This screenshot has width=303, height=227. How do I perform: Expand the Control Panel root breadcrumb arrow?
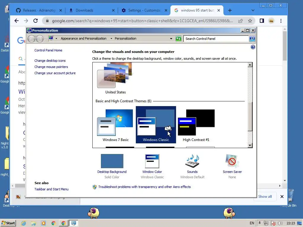click(56, 39)
